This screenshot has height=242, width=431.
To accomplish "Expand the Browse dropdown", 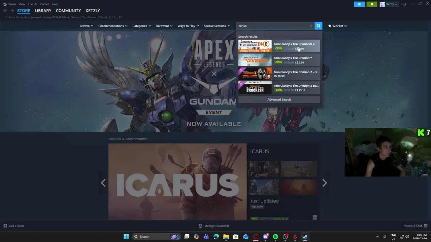I will (86, 26).
